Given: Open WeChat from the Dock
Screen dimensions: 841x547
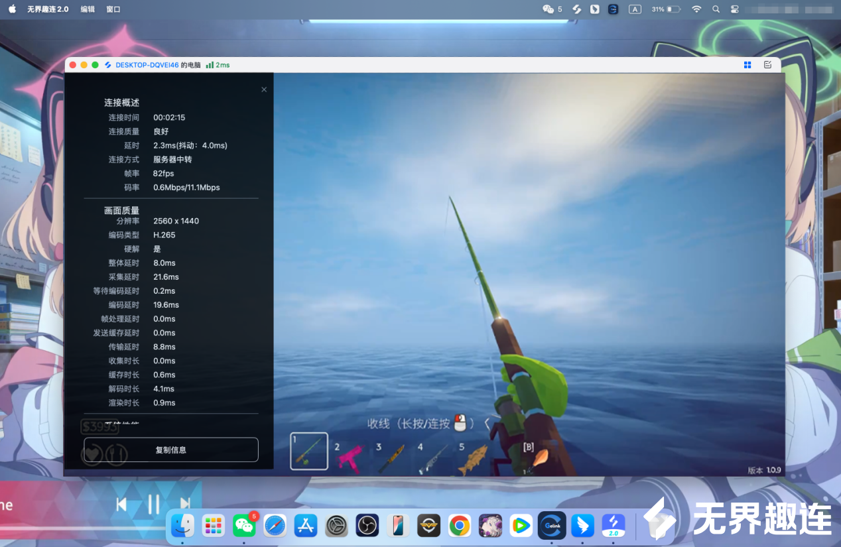Looking at the screenshot, I should [x=245, y=526].
